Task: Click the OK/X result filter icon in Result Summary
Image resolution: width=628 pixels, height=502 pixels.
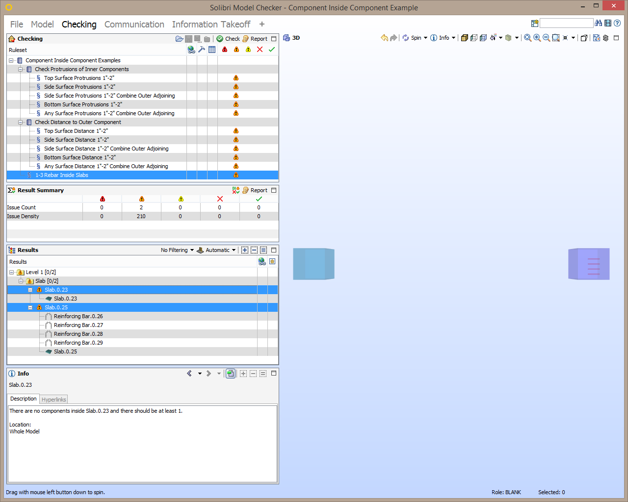Action: coord(236,190)
